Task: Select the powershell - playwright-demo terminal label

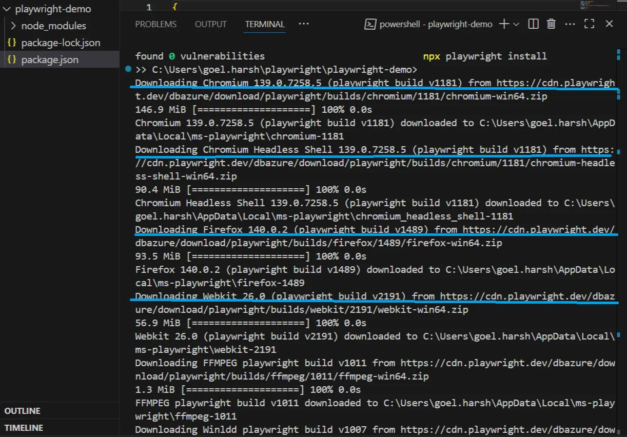Action: click(x=436, y=24)
